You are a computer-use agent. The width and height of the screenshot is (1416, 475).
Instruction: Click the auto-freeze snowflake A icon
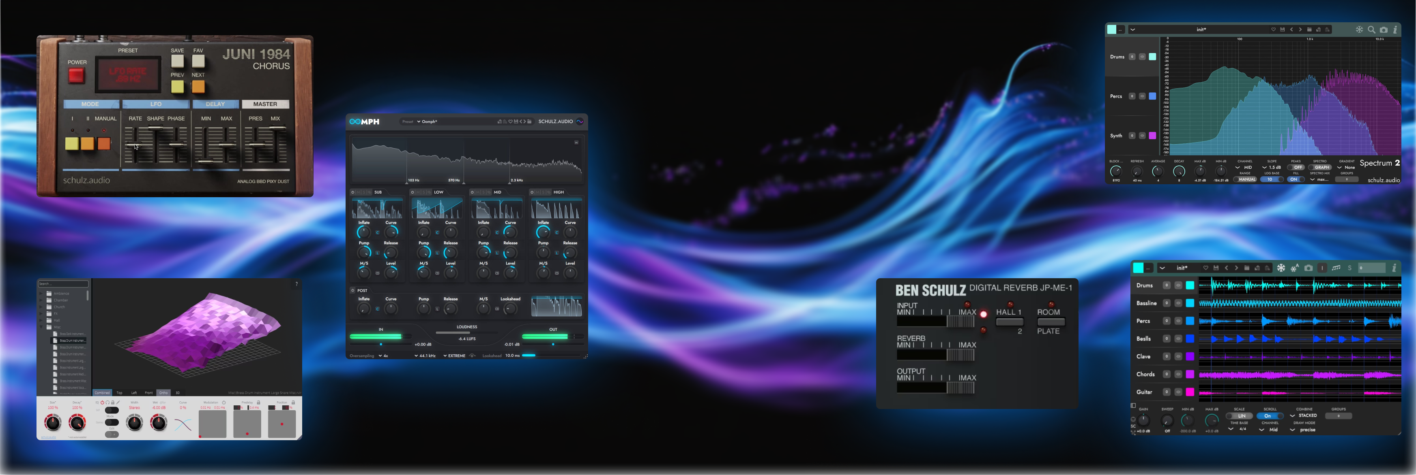tap(1295, 268)
